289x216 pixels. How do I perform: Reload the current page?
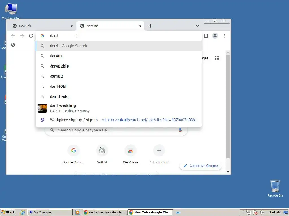(x=31, y=36)
